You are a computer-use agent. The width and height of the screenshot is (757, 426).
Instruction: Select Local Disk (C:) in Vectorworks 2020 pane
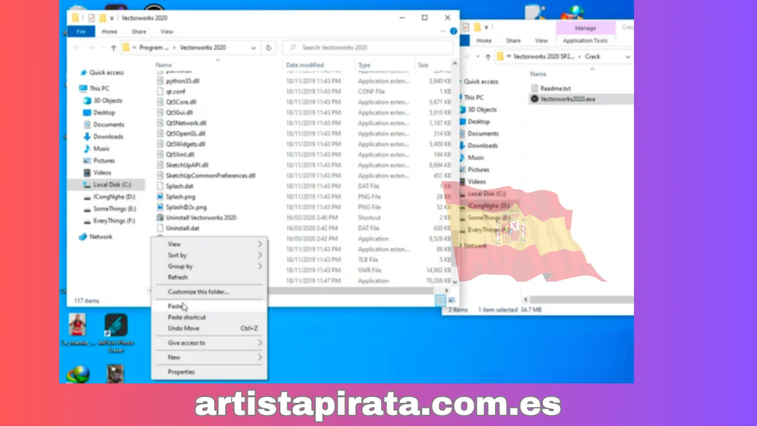(x=106, y=185)
